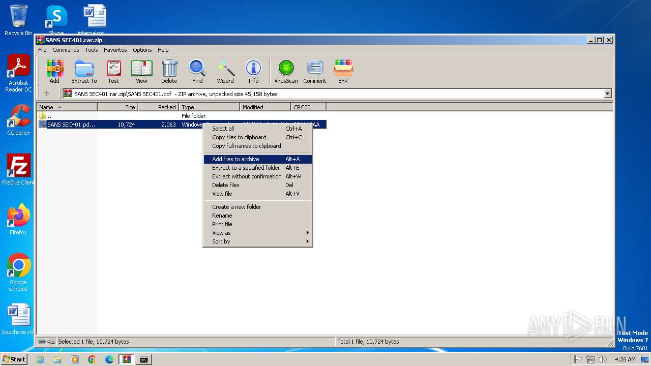
Task: Open FileZilla Client desktop icon
Action: click(x=18, y=170)
